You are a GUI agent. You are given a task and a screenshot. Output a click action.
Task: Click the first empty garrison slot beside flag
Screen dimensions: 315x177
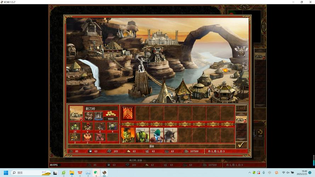(142, 113)
